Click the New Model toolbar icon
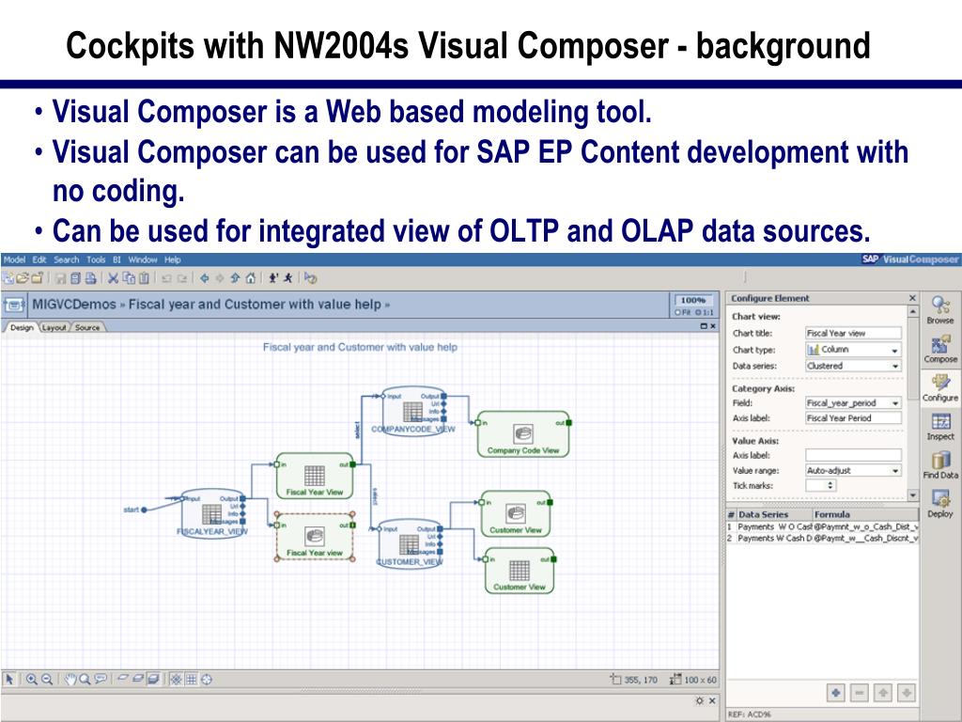The height and width of the screenshot is (722, 962). click(8, 278)
